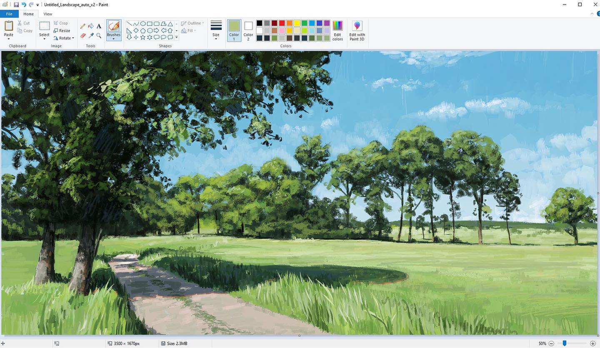Click the Copy button

[x=25, y=30]
